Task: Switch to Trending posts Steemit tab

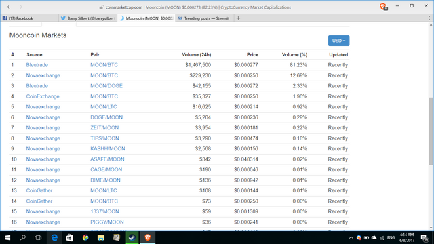Action: (x=204, y=18)
